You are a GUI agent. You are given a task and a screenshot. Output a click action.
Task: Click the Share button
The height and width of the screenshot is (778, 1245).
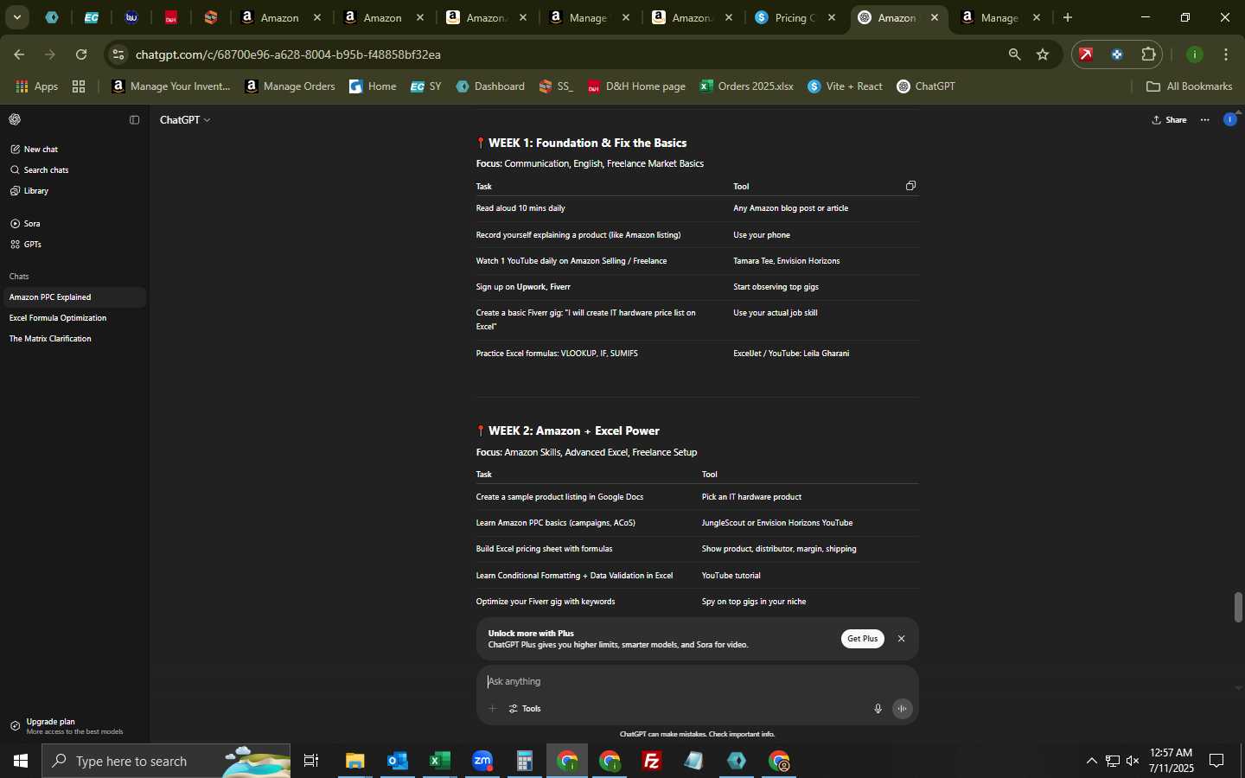(1169, 120)
